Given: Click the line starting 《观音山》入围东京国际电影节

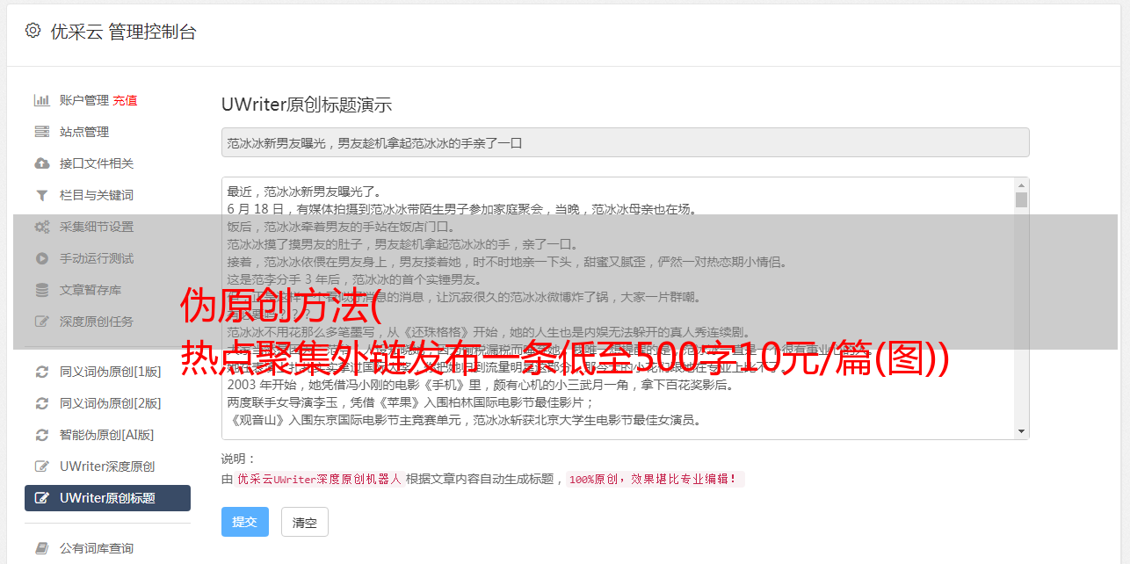Looking at the screenshot, I should point(464,420).
